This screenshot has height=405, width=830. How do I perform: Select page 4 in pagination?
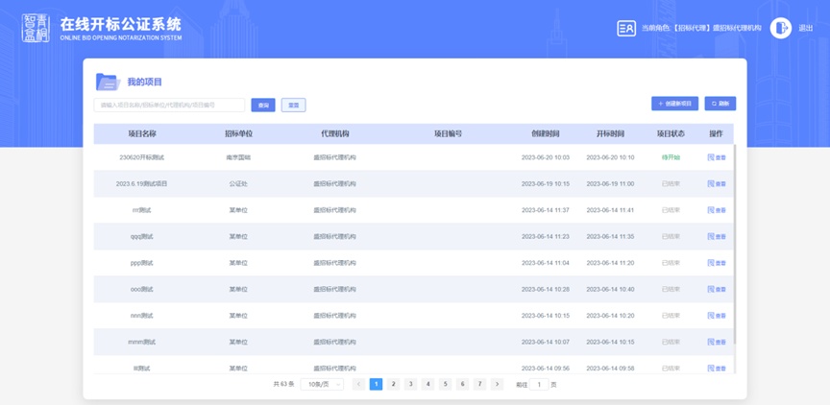tap(427, 384)
